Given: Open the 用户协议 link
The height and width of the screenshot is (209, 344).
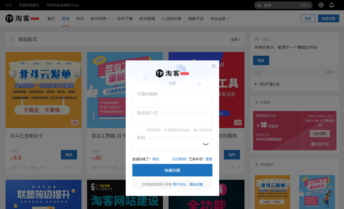Looking at the screenshot, I should coord(179,184).
